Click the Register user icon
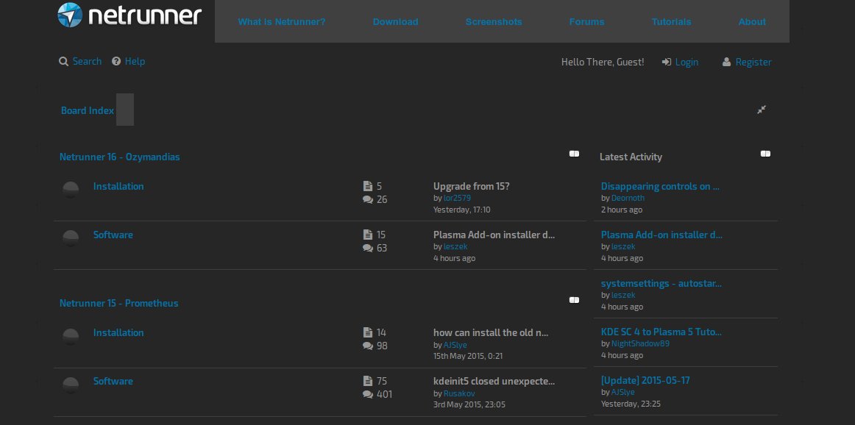 pyautogui.click(x=726, y=62)
